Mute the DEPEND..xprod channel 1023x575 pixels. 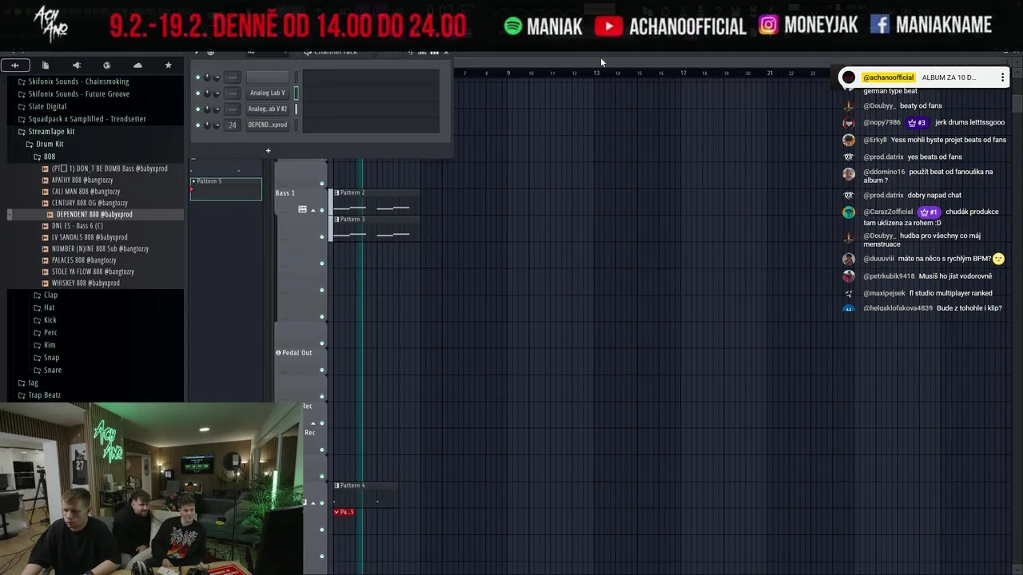197,125
